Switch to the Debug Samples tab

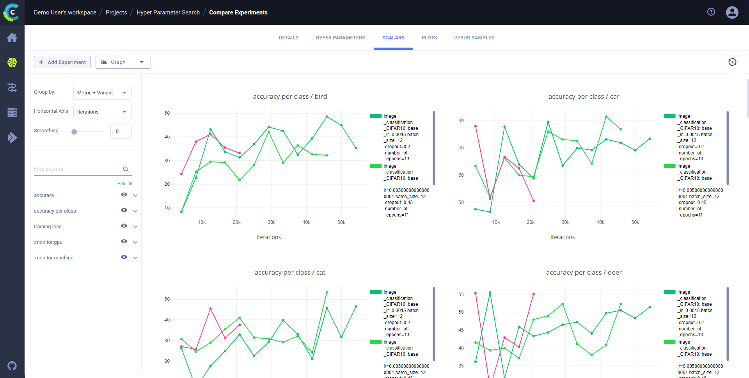(x=474, y=38)
